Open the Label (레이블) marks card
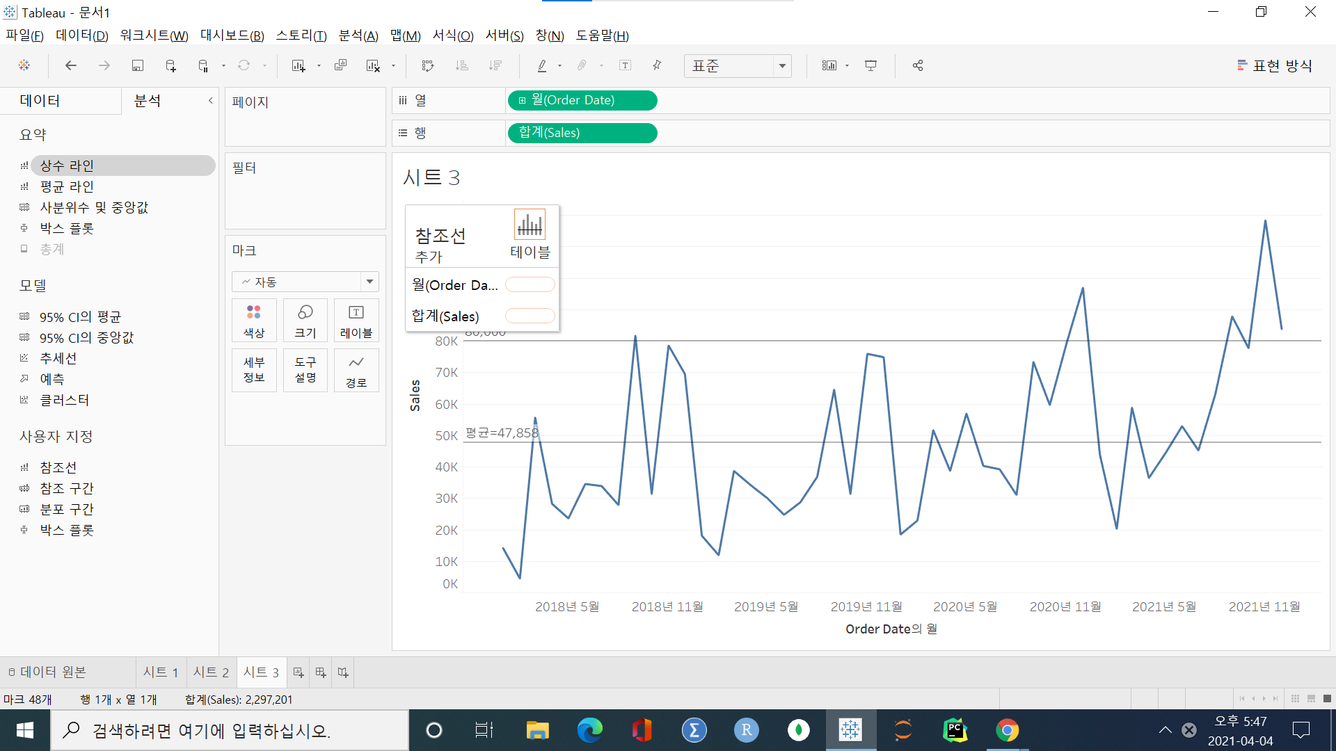 356,321
